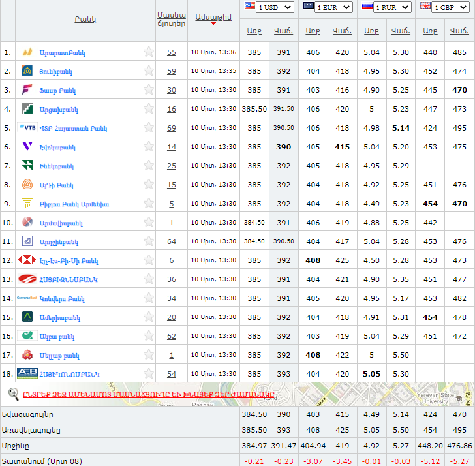Viewport: 475px width, 466px height.
Task: Open the ԱրարատԲանկ bank link
Action: [x=63, y=53]
